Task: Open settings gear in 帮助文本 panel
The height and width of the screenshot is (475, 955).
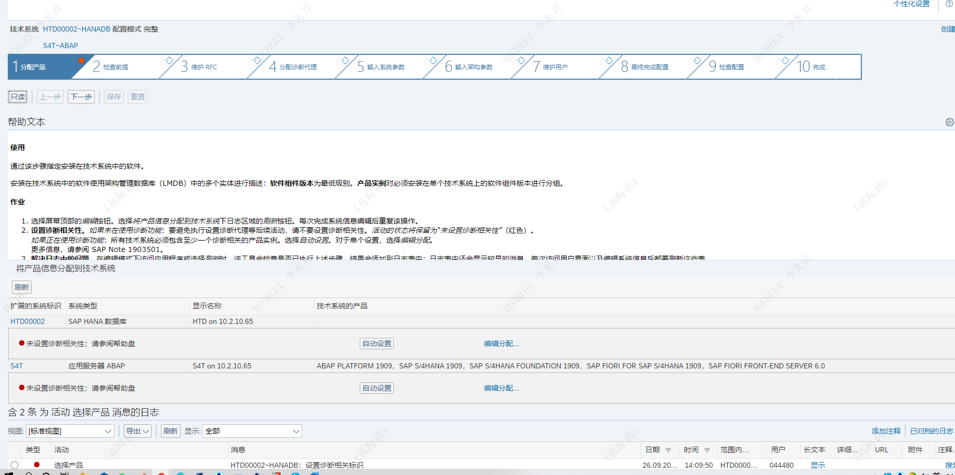Action: point(949,122)
